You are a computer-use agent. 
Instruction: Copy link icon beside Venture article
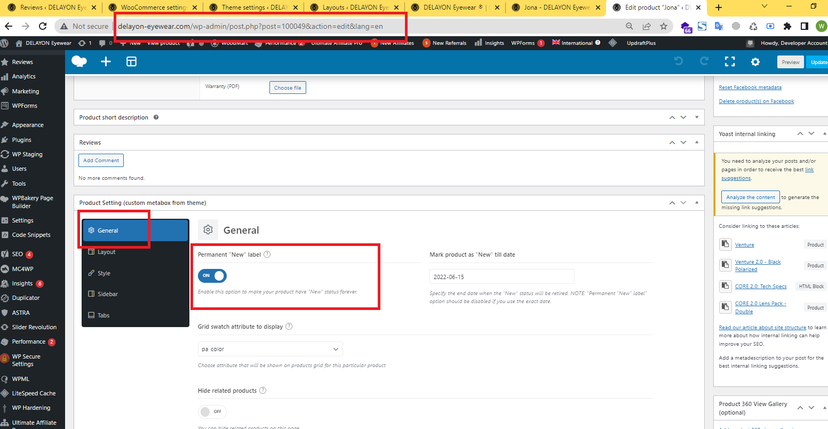(725, 244)
